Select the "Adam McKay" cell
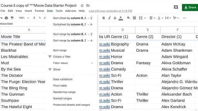The image size is (198, 111). [x=178, y=44]
